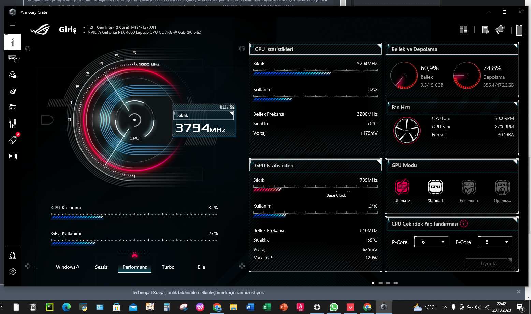This screenshot has width=531, height=314.
Task: Expand the CPU Çekirdek Yapılandırması panel corner
Action: point(515,220)
